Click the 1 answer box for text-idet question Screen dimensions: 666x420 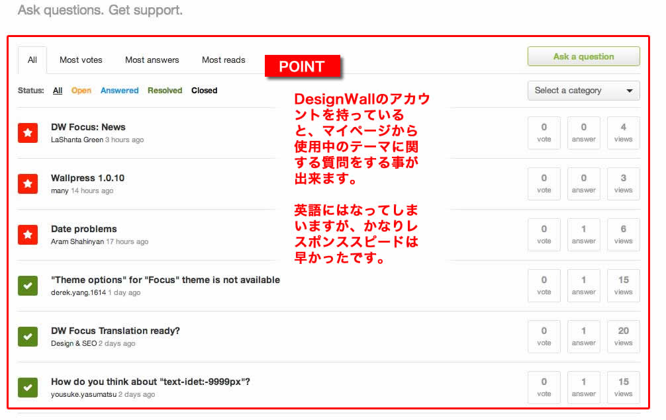coord(584,388)
